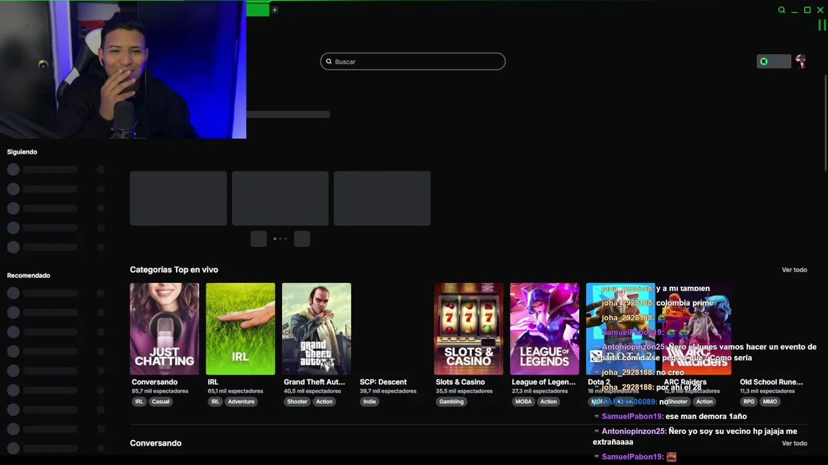Click the 40,5 mil espectadores count

coord(312,391)
